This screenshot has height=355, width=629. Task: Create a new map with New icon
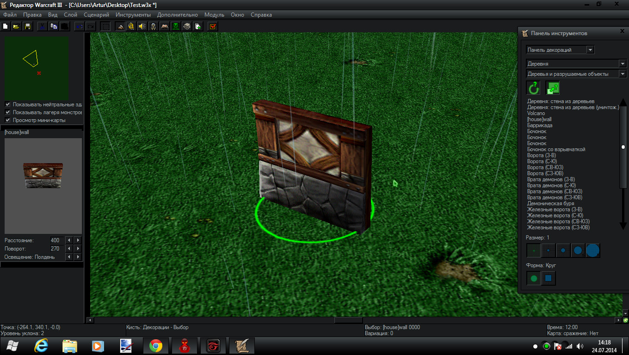tap(6, 26)
